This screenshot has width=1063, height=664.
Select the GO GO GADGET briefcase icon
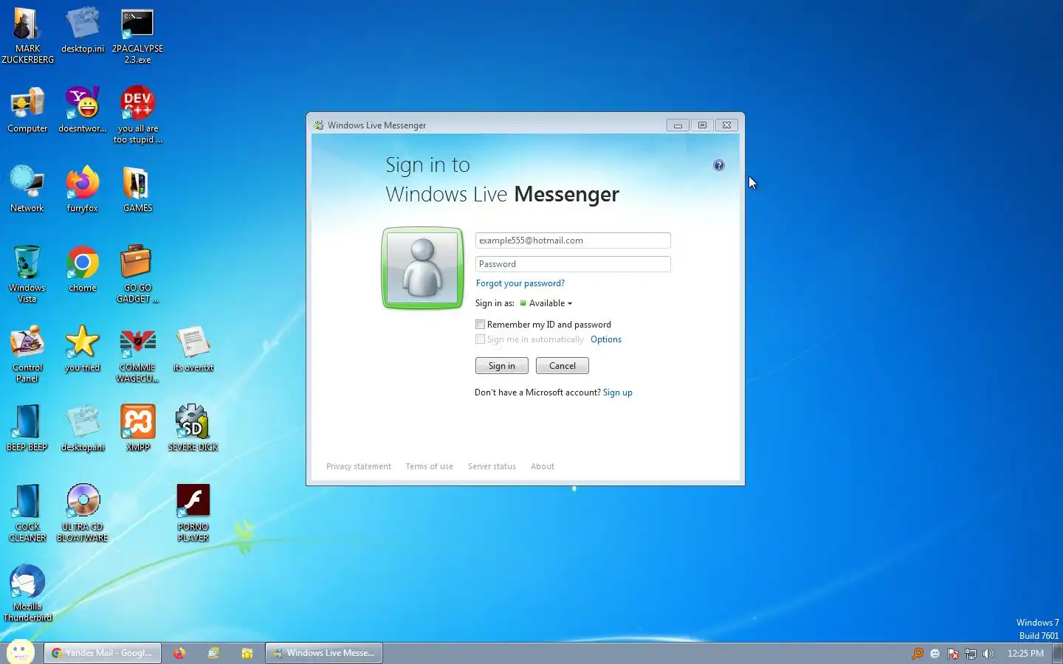[x=137, y=274]
